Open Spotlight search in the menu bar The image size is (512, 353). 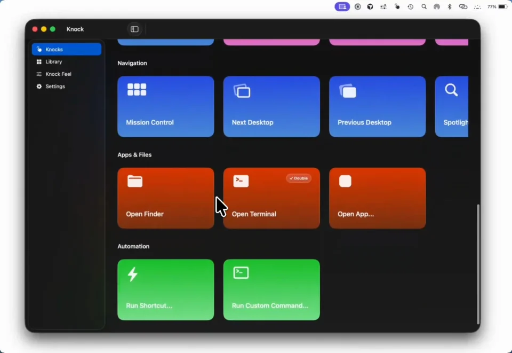[x=424, y=6]
